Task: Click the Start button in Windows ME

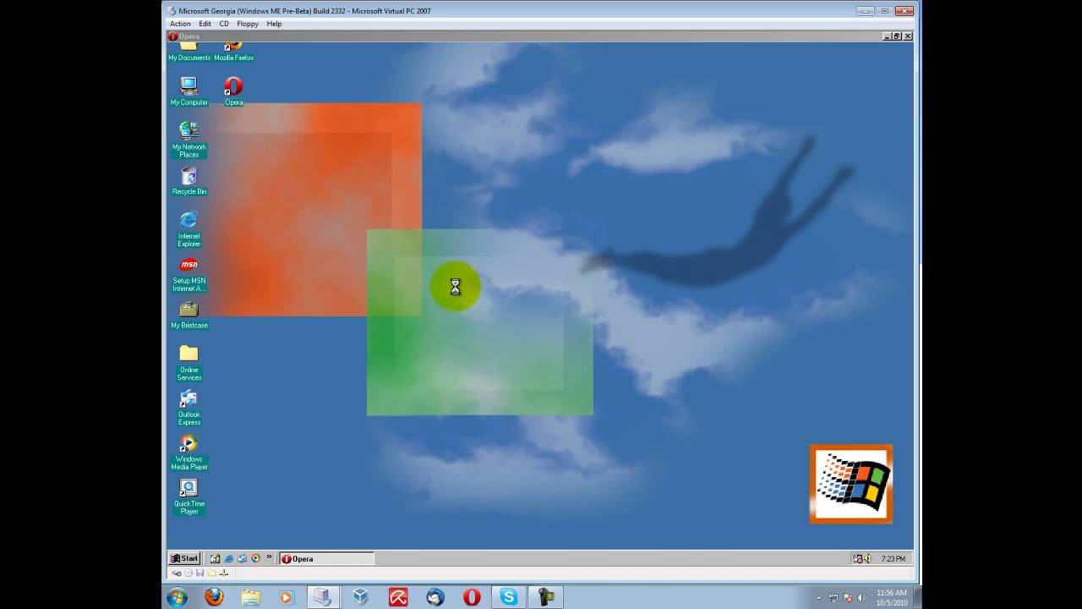Action: [x=184, y=558]
